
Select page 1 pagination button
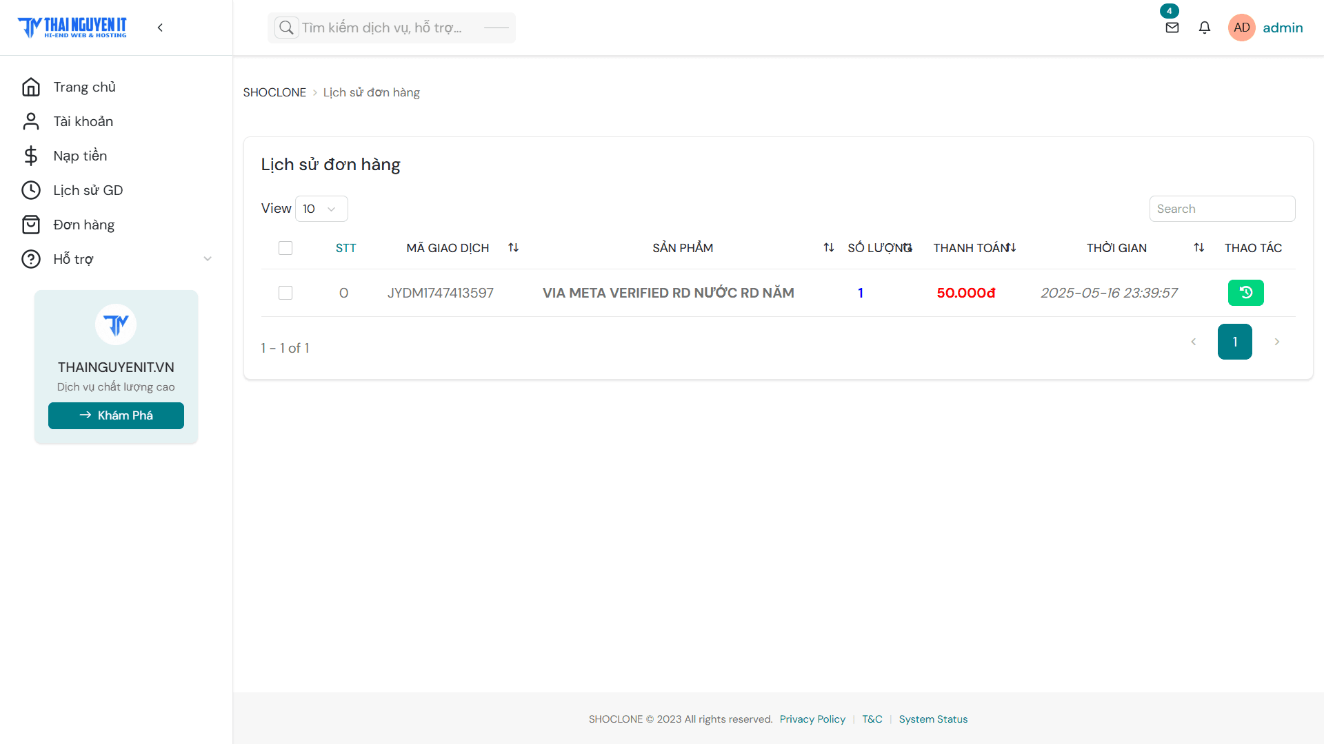[1234, 342]
